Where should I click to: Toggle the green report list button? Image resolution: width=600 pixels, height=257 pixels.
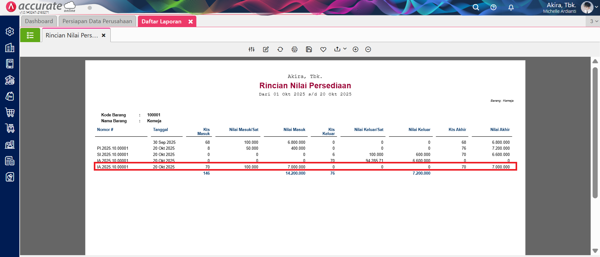30,35
